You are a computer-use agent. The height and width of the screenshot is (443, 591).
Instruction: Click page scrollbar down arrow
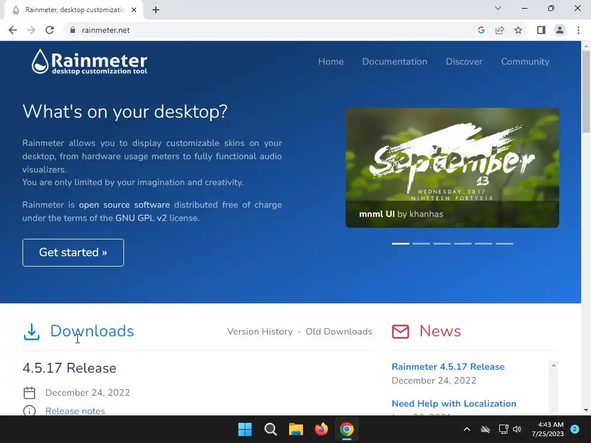pyautogui.click(x=586, y=410)
